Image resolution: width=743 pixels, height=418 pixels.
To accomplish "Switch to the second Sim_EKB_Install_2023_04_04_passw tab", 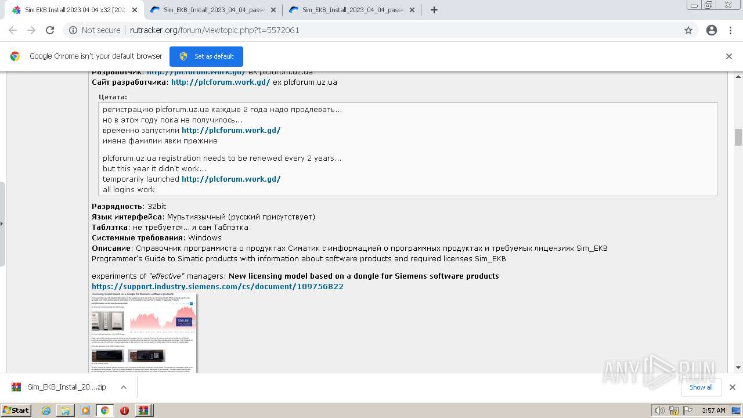I will (x=212, y=10).
